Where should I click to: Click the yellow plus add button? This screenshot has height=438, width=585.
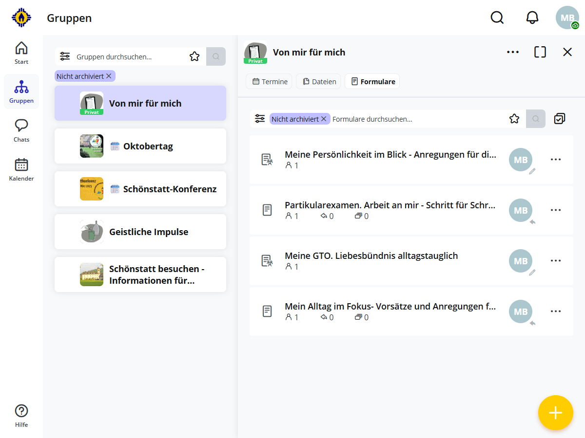point(555,413)
